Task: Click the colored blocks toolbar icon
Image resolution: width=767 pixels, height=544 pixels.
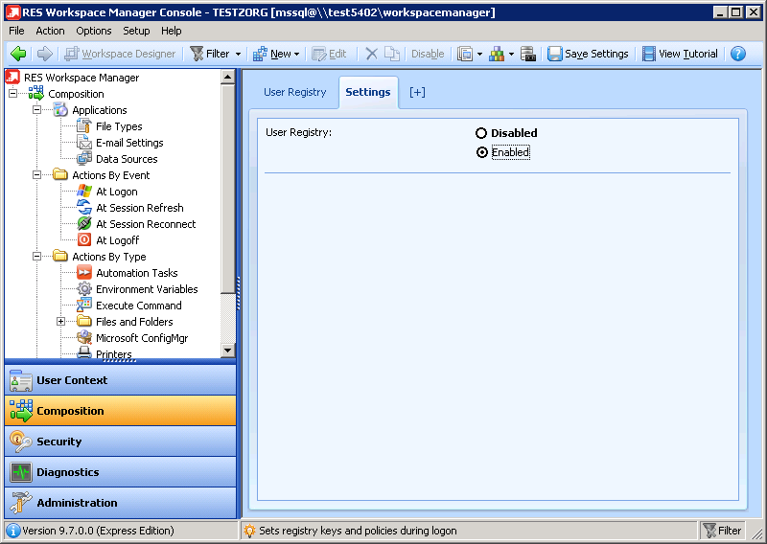Action: coord(497,54)
